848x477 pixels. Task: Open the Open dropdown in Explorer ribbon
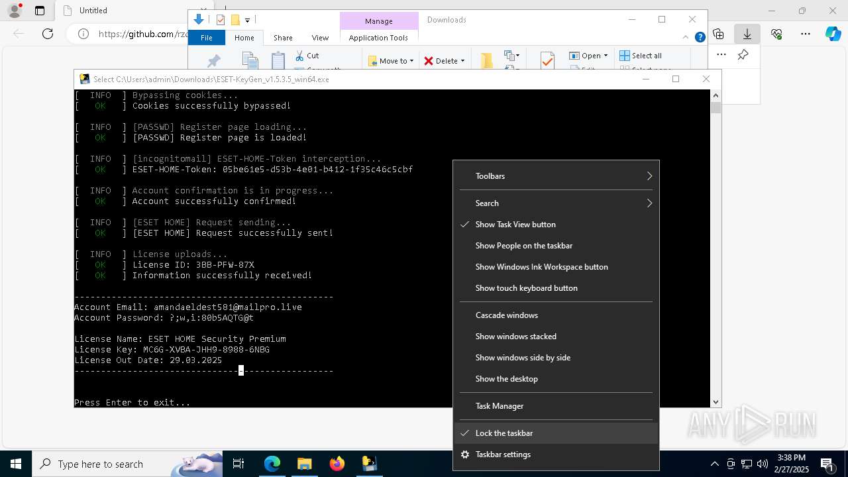pyautogui.click(x=588, y=56)
